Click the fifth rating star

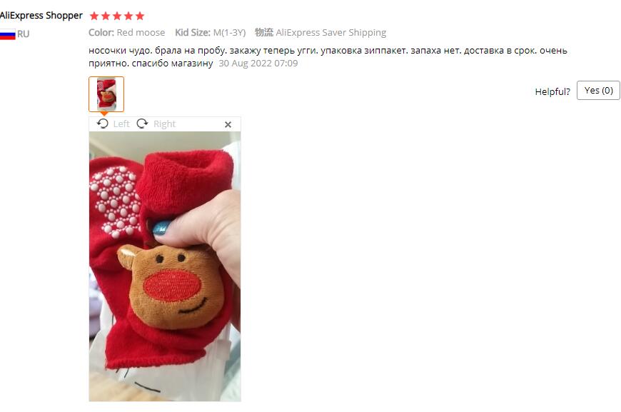click(140, 16)
